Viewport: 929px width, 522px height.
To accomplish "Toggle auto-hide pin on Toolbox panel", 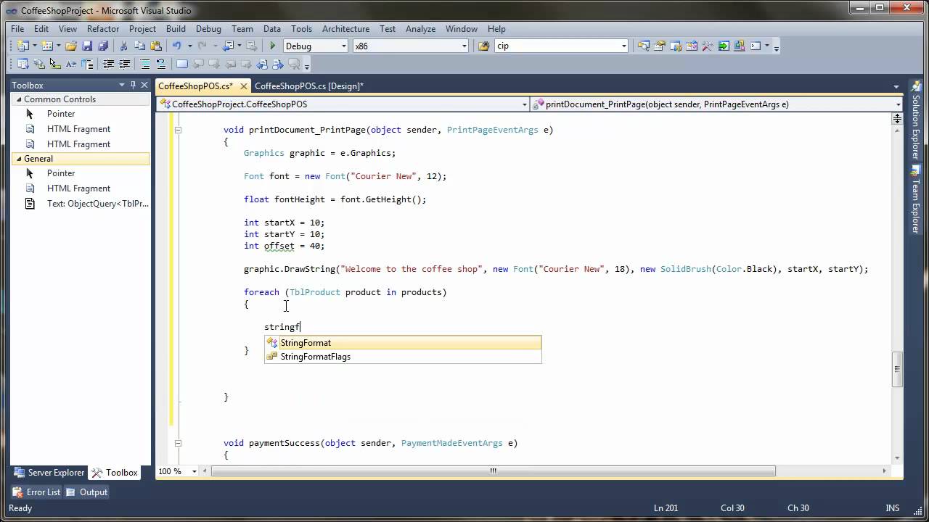I will click(x=133, y=85).
